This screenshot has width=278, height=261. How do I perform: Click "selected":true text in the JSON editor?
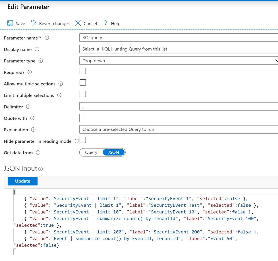click(x=34, y=225)
